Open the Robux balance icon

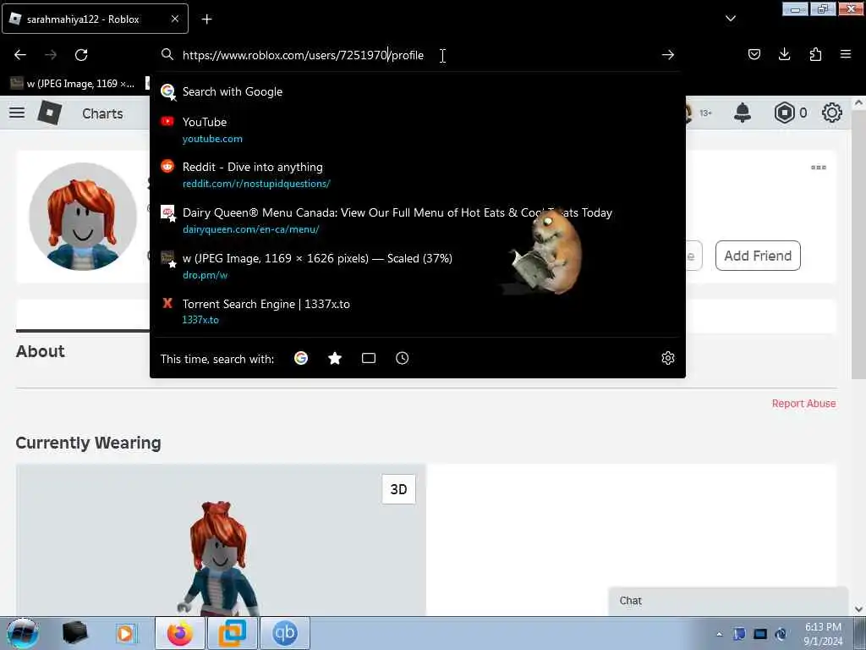click(x=784, y=113)
